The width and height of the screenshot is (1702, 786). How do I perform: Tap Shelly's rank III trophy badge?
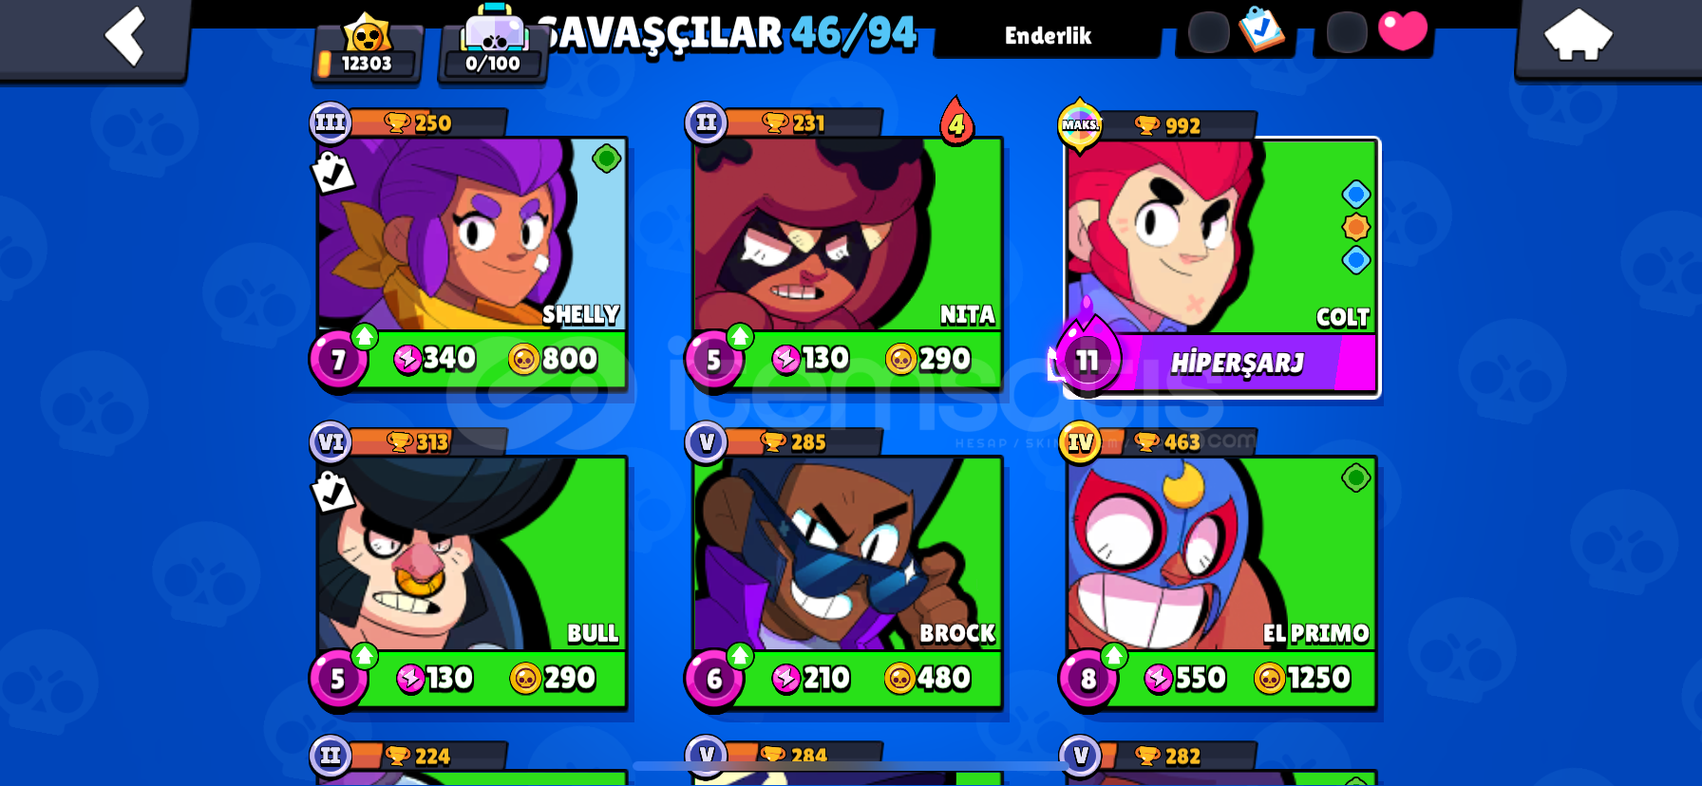[331, 122]
